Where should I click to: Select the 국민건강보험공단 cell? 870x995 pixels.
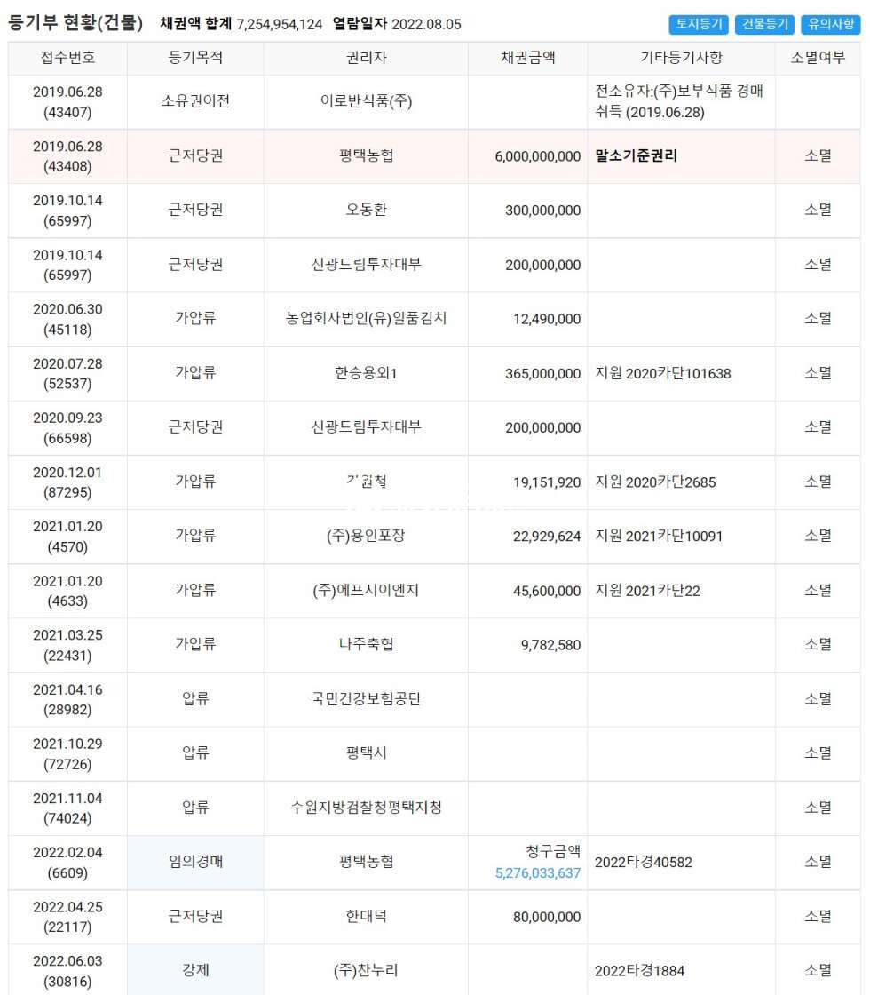(366, 699)
